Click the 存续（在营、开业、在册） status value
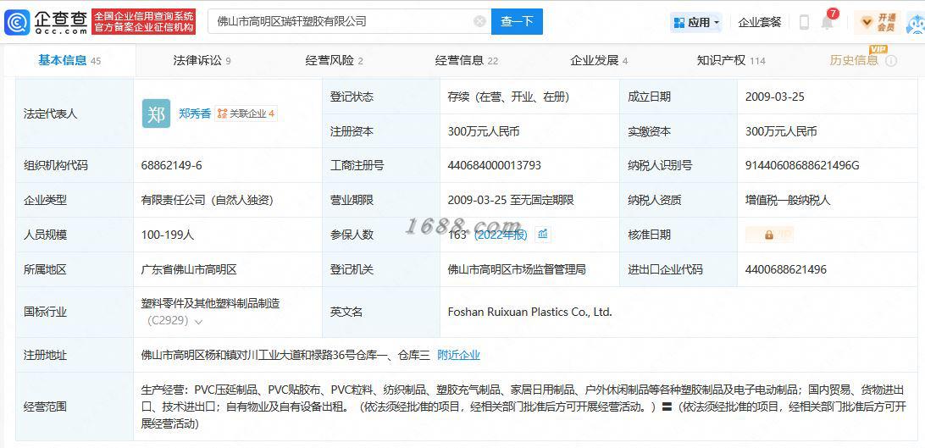This screenshot has height=448, width=925. coord(508,97)
